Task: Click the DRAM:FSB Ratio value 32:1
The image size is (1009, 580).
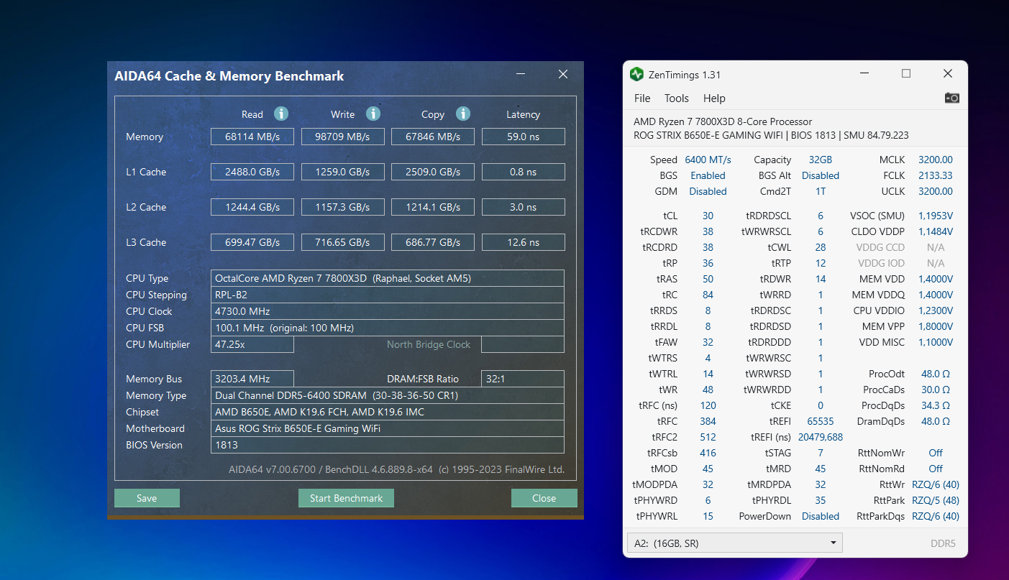Action: [523, 379]
